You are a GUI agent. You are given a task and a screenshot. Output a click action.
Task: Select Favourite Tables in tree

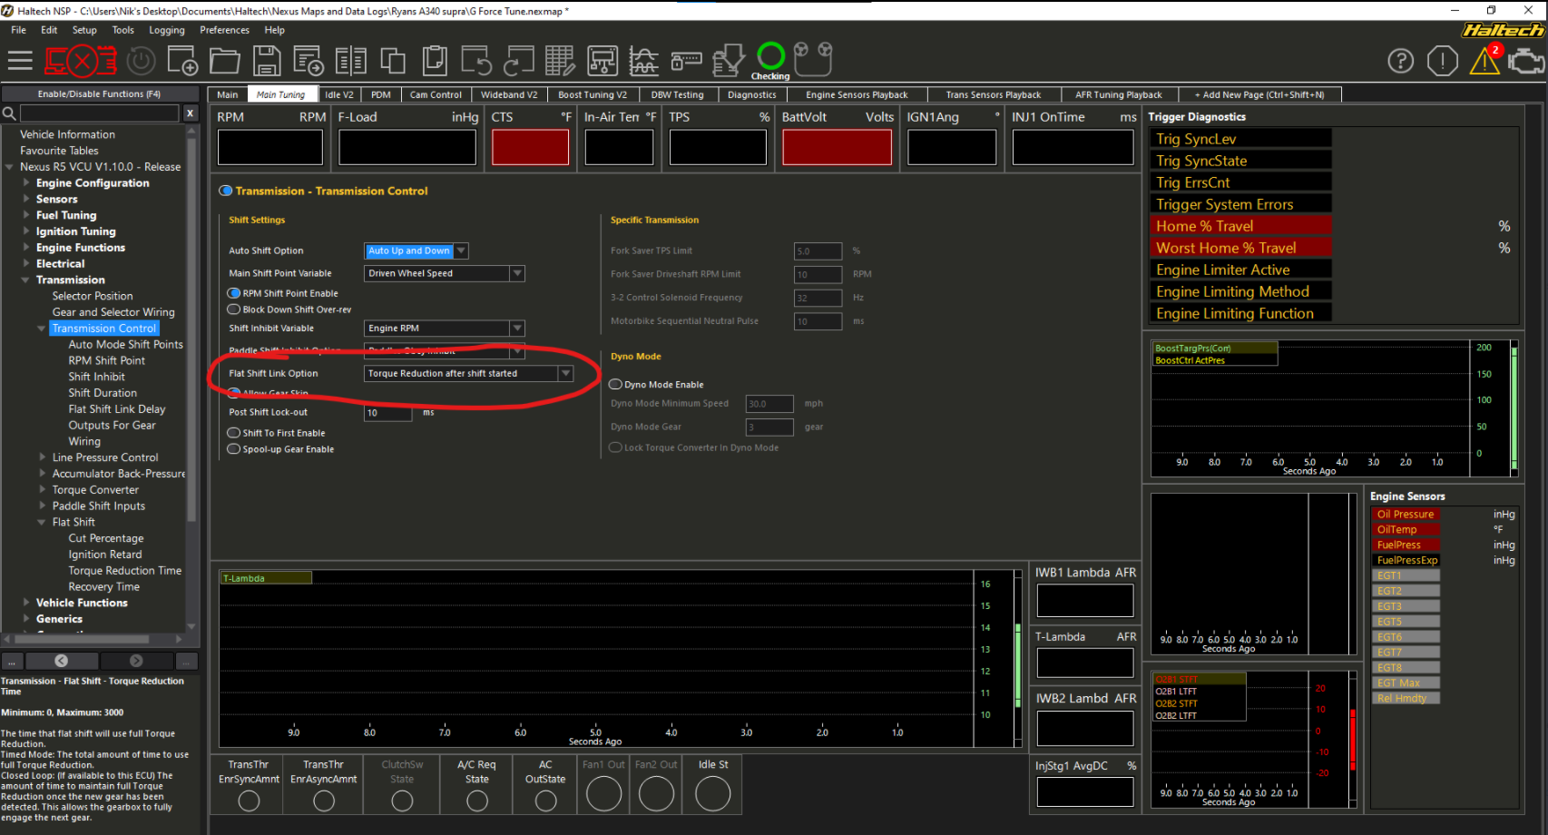pyautogui.click(x=59, y=151)
